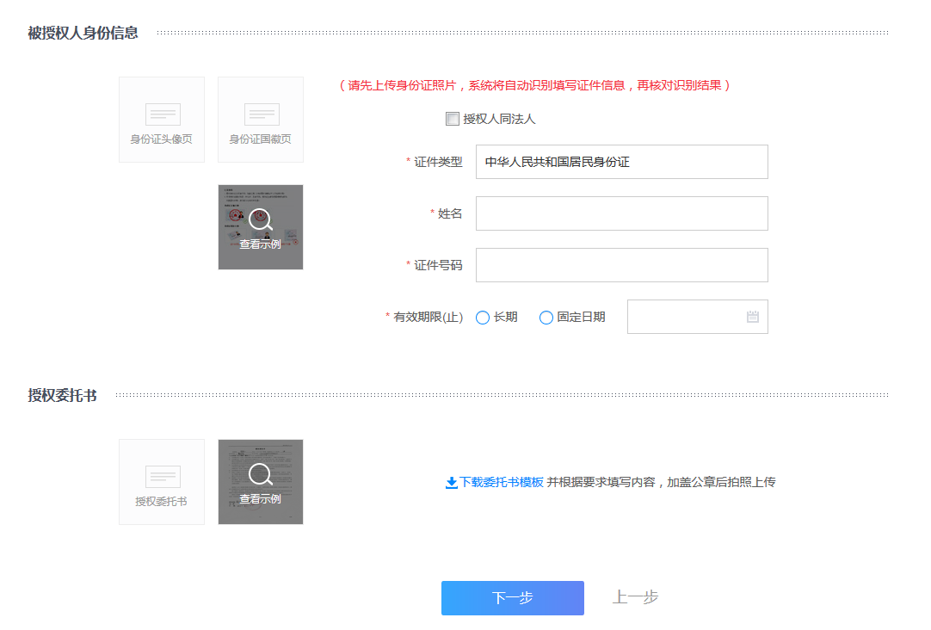Click the 被授权人身份信息 section heading
This screenshot has width=931, height=630.
click(x=83, y=34)
